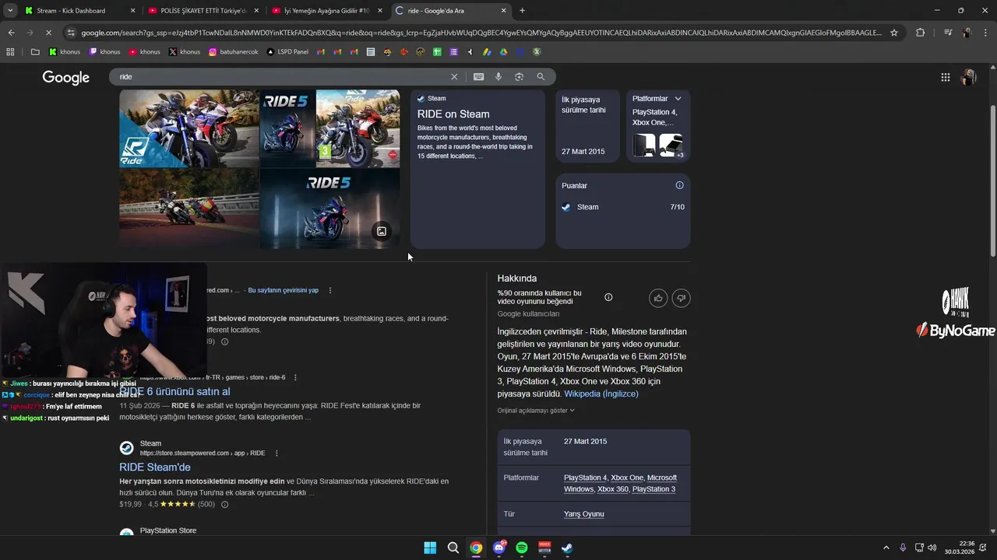View more images of the game
This screenshot has height=560, width=997.
point(382,231)
